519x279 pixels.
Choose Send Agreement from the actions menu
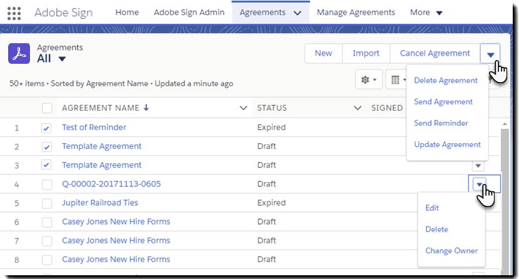coord(443,101)
